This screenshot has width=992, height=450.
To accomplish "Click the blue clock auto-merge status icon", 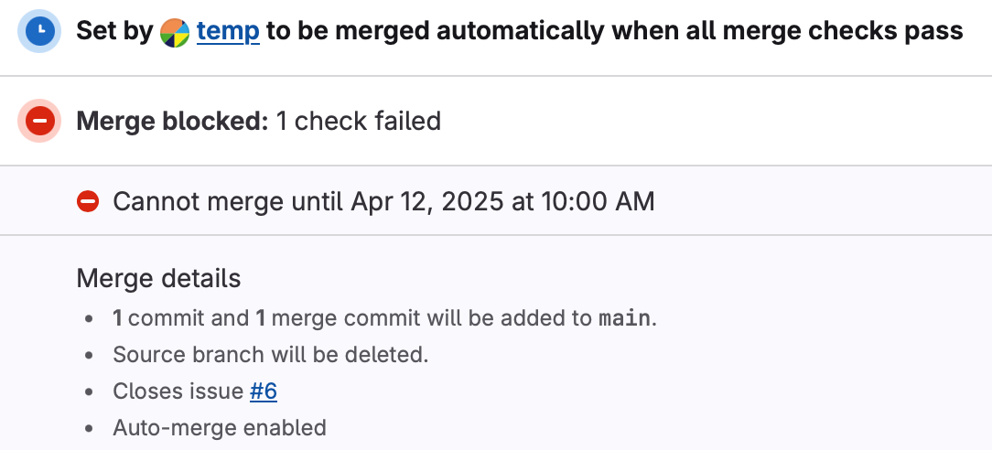I will click(x=39, y=31).
